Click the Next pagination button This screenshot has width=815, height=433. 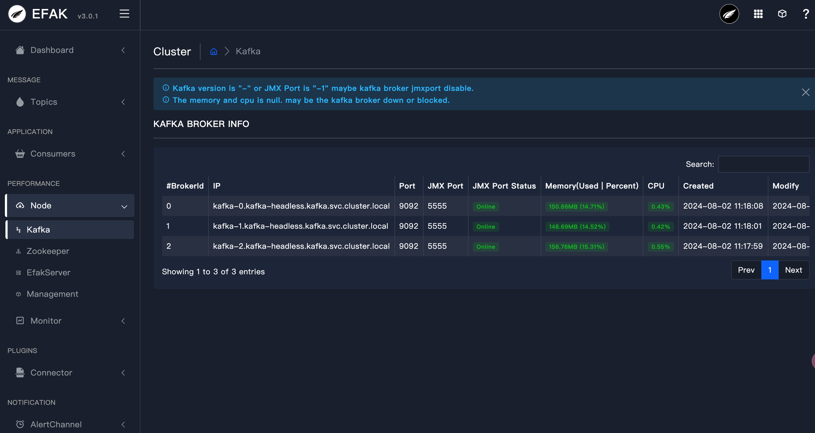794,270
